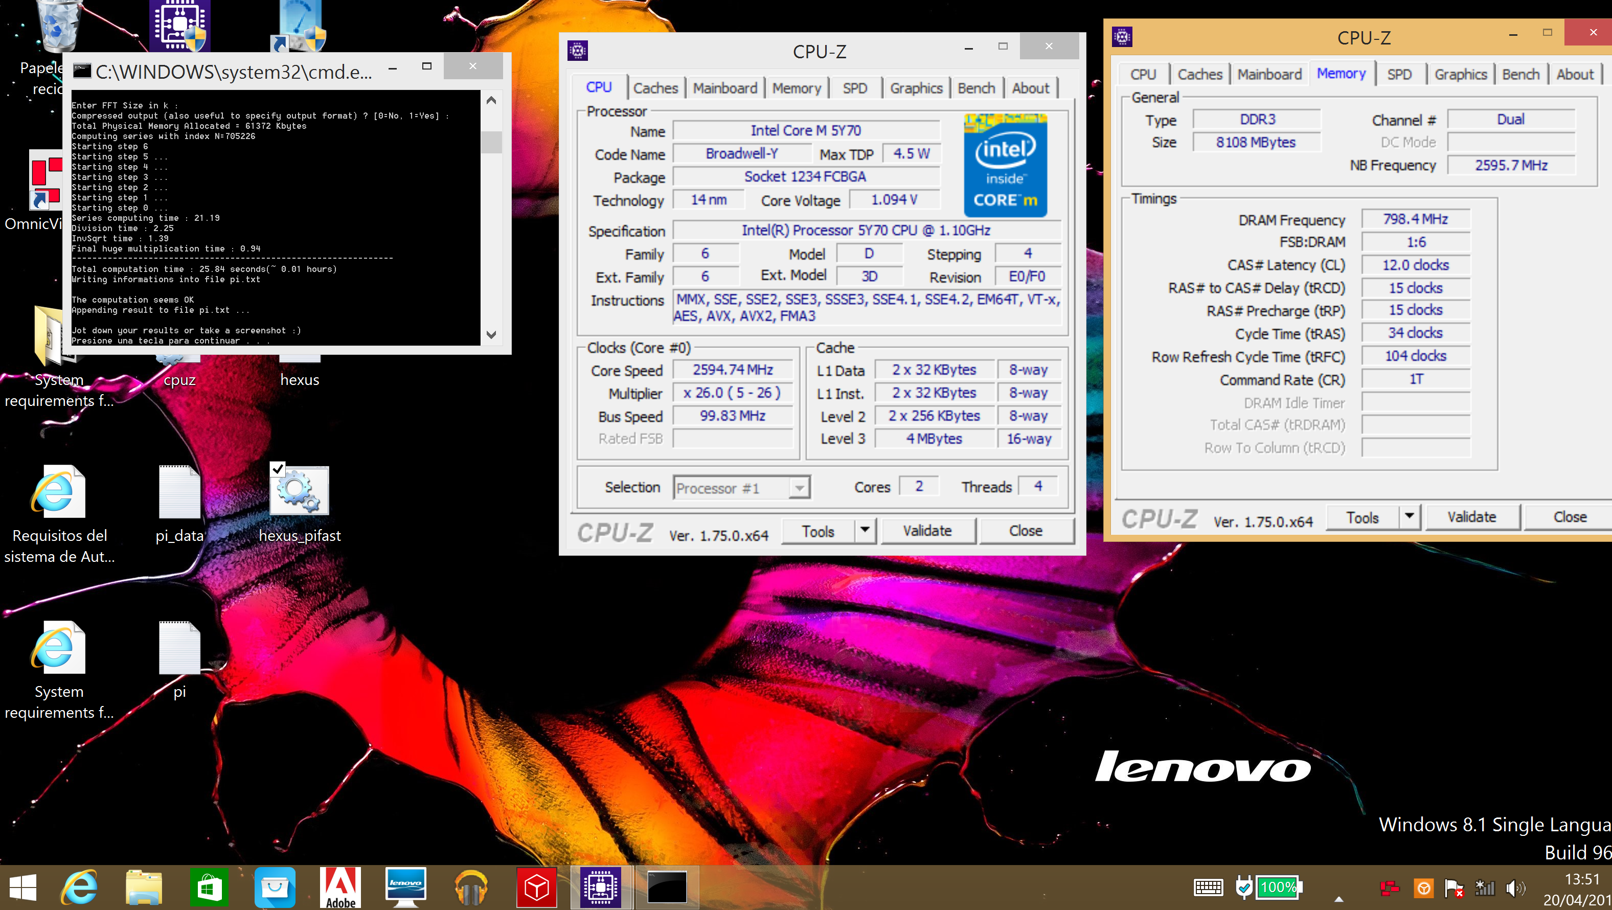The height and width of the screenshot is (910, 1612).
Task: Click the Windows Start button
Action: [x=23, y=888]
